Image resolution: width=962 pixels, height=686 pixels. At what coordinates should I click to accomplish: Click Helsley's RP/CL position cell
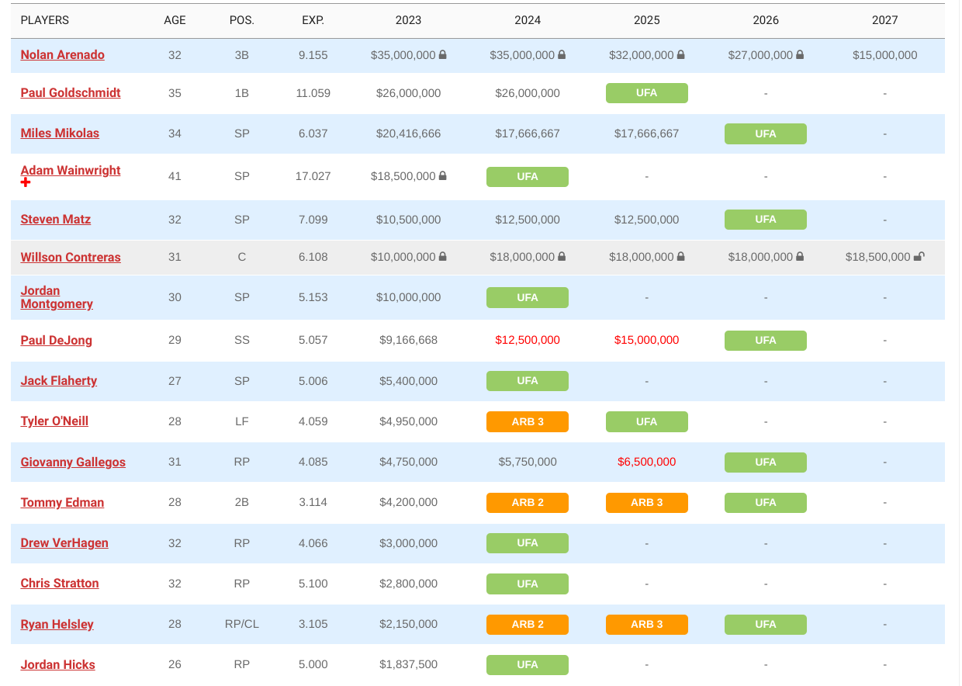tap(242, 625)
